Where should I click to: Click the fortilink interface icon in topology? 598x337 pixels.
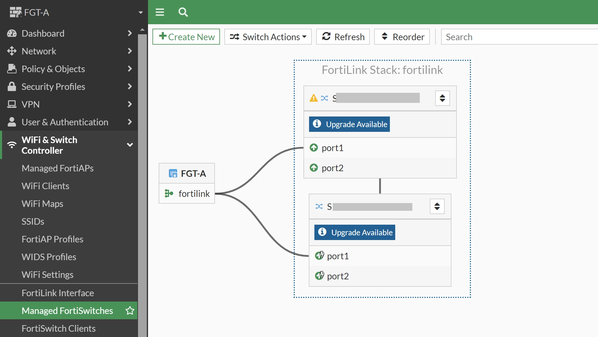(x=169, y=193)
